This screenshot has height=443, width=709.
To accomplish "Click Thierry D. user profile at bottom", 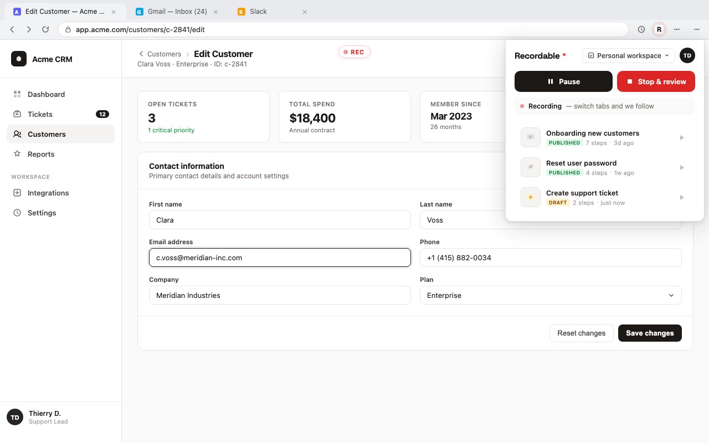I will pos(60,418).
